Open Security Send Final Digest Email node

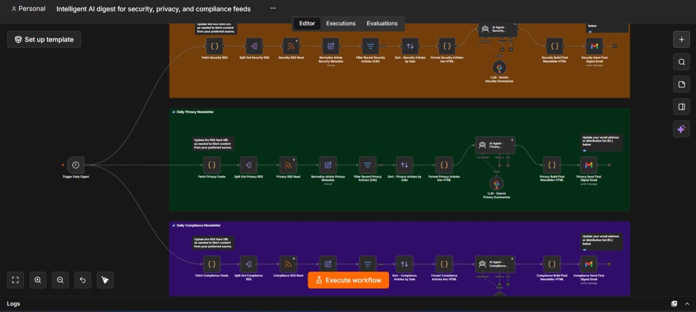coord(594,46)
